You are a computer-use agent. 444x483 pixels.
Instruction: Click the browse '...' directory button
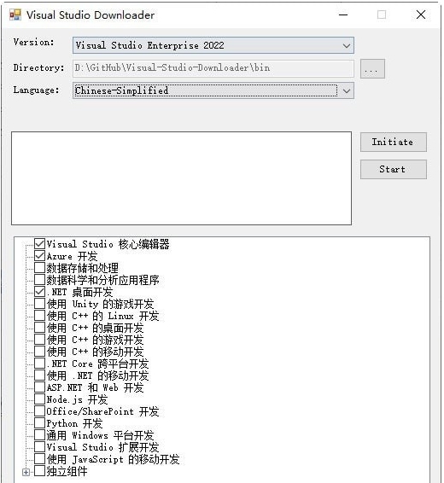(x=372, y=68)
